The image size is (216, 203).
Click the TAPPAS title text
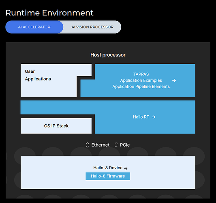tap(141, 74)
